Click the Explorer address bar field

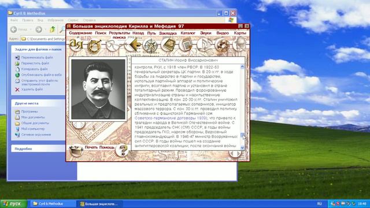43,39
